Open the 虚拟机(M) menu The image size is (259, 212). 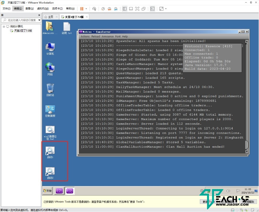[x=43, y=8]
